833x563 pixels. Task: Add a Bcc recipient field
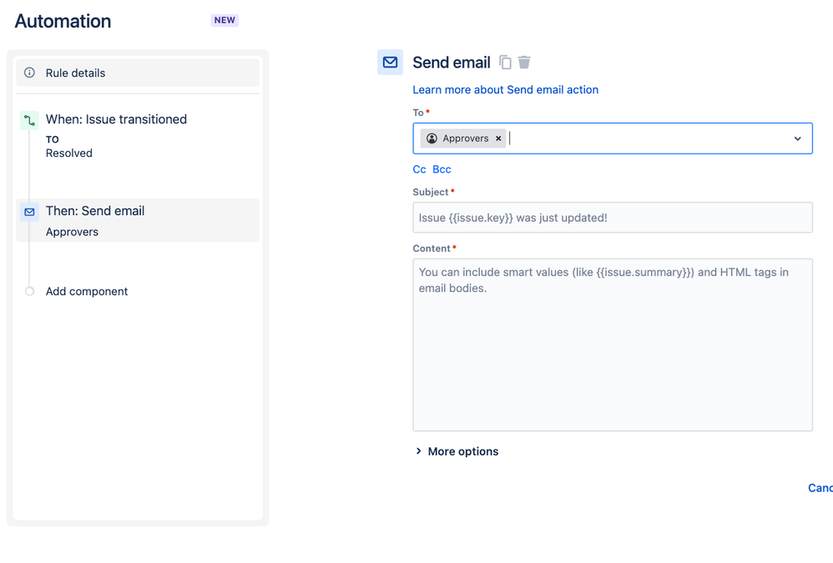point(442,169)
